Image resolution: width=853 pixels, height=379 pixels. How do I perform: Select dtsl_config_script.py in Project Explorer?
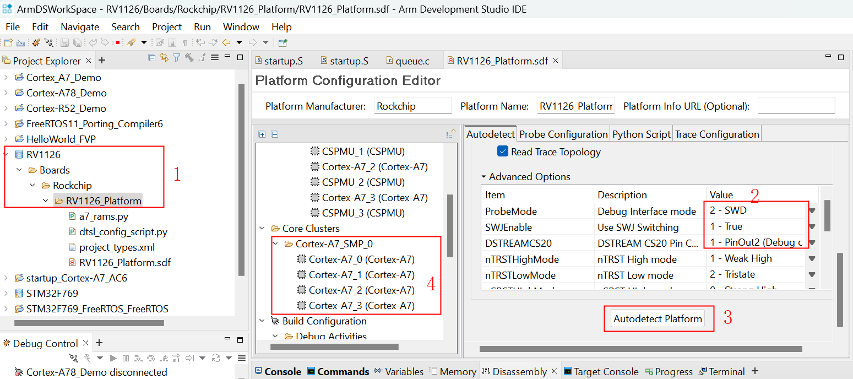coord(123,232)
